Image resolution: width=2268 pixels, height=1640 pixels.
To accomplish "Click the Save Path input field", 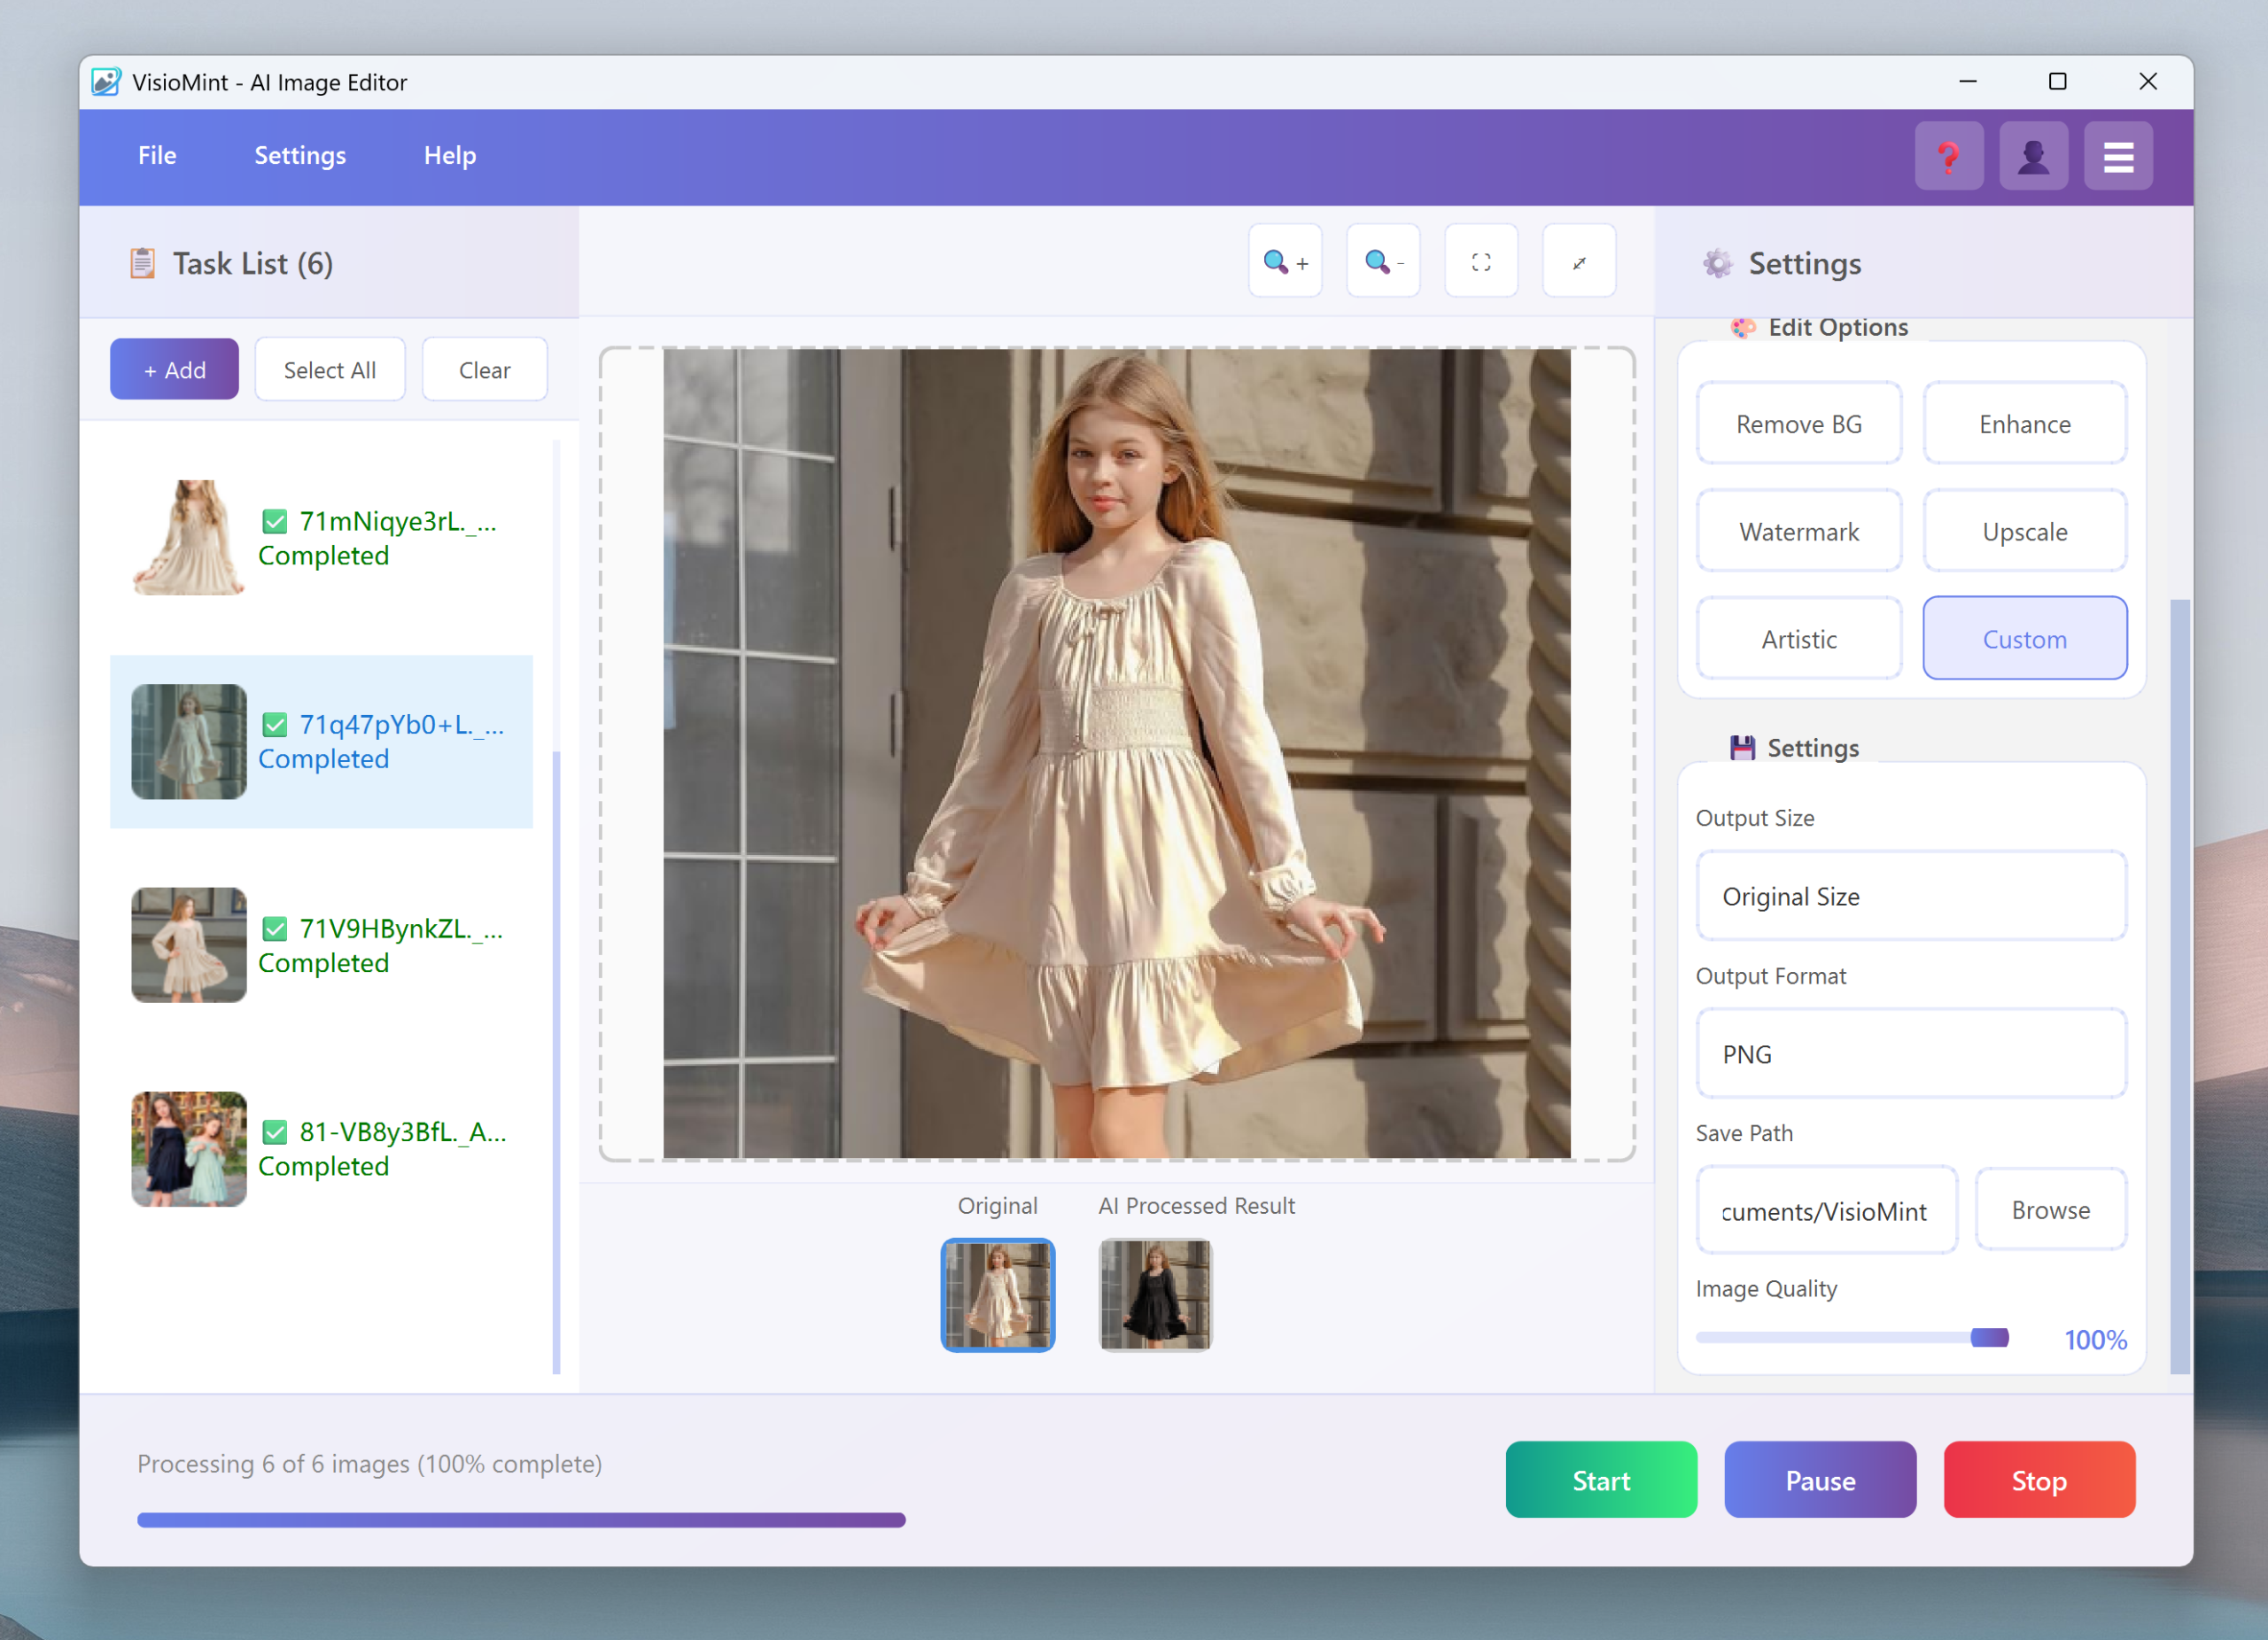I will [1825, 1211].
